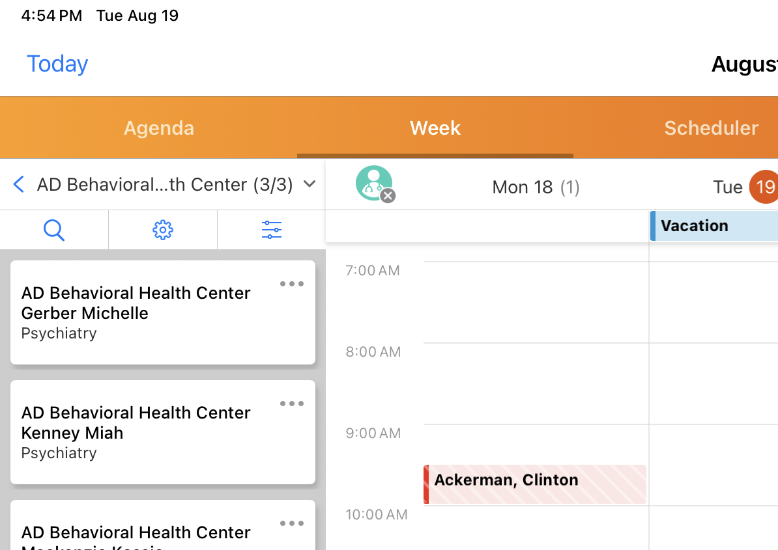
Task: Remove the selected provider avatar filter
Action: coord(388,196)
